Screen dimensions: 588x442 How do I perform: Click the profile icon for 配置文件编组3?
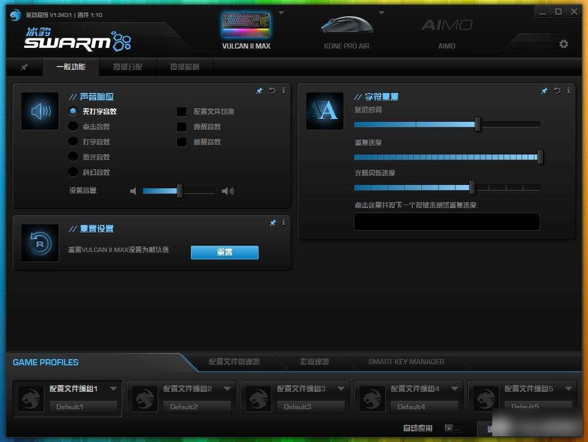(259, 399)
